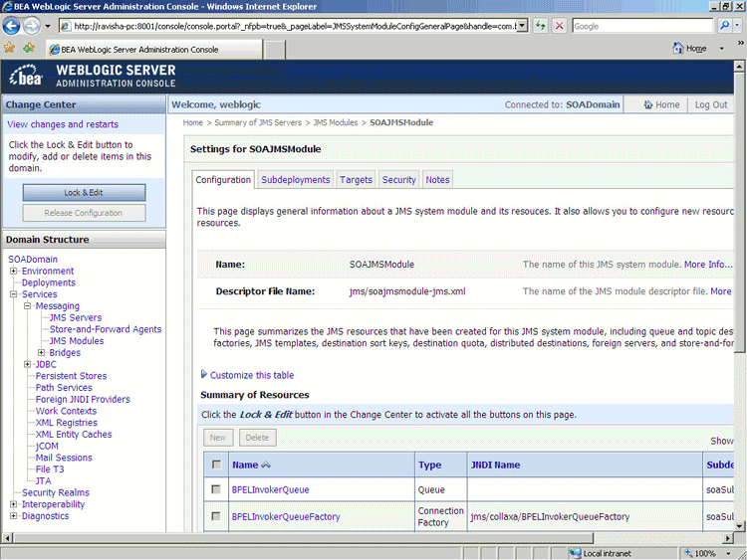Click the New resource button

click(218, 438)
